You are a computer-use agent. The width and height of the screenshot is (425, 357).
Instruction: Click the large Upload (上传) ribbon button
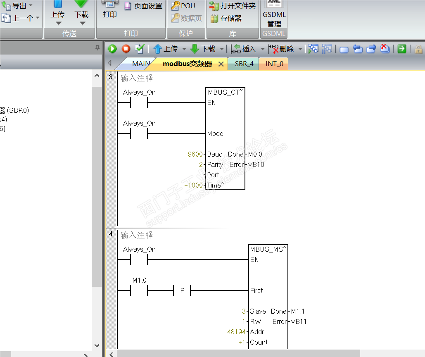click(58, 10)
